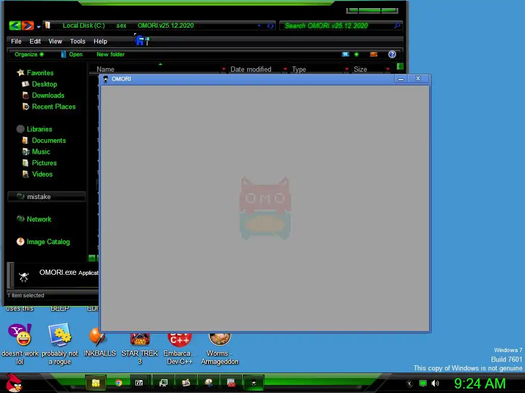Click the Windows Explorer taskbar button
Viewport: 525px width, 393px height.
[96, 383]
